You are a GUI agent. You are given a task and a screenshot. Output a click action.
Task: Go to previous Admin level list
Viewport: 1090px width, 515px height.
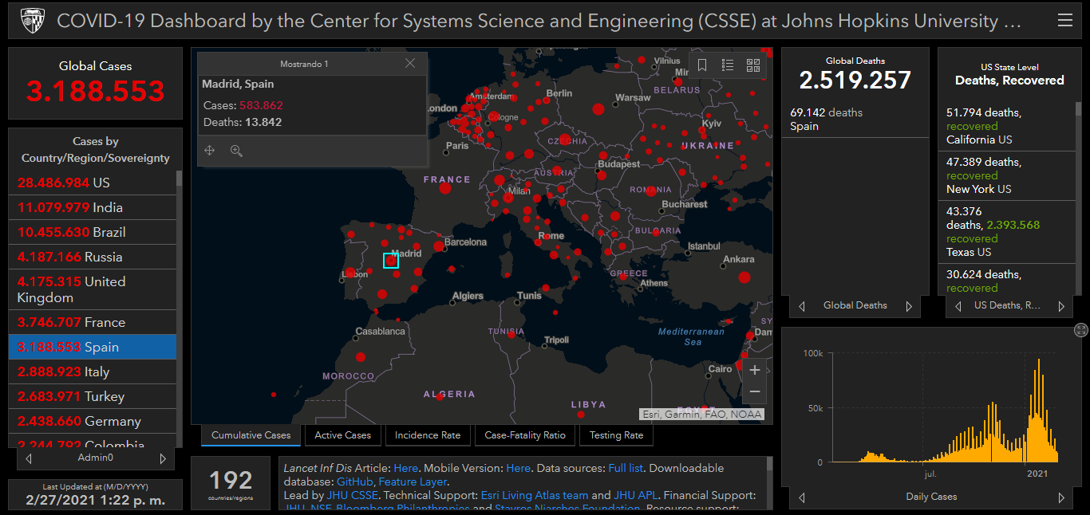point(29,458)
